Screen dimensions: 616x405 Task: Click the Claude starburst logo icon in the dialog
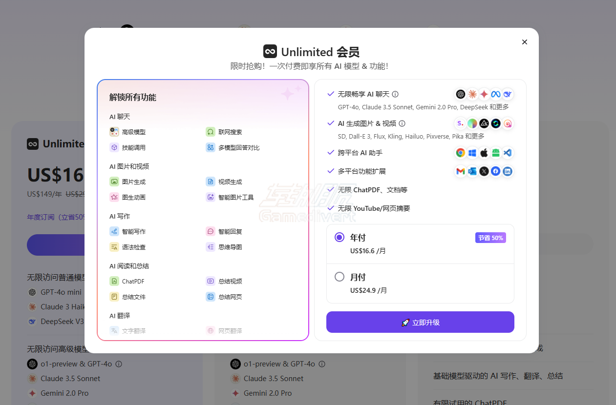point(472,94)
